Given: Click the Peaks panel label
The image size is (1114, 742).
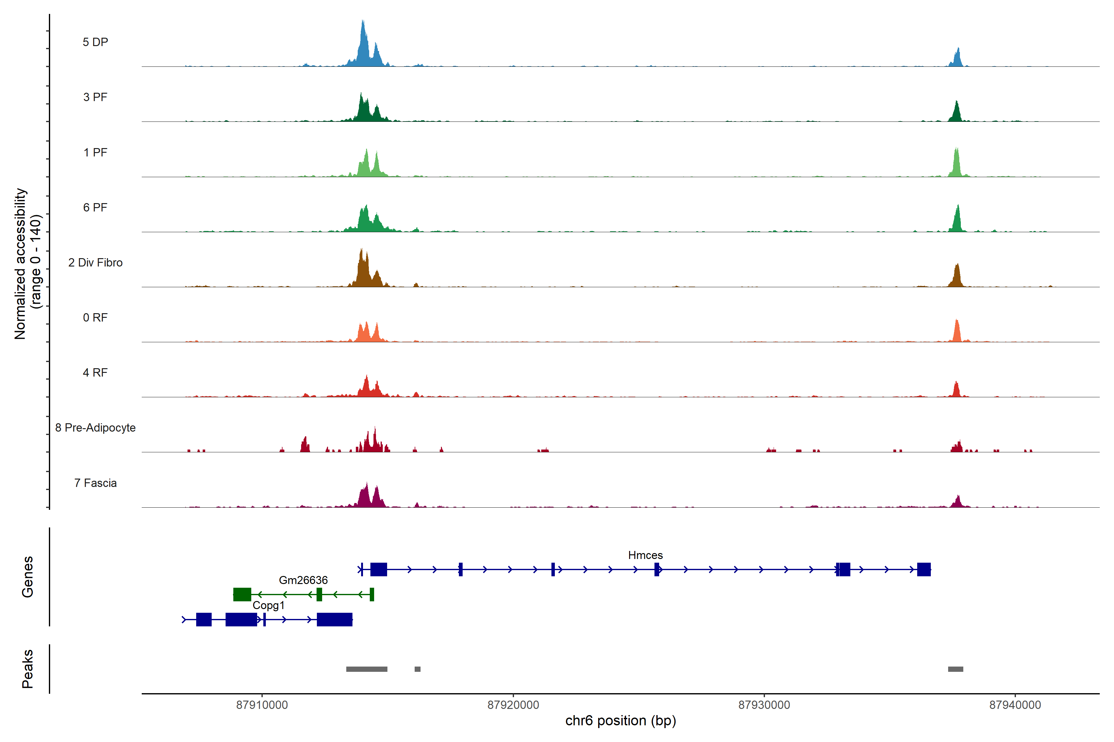Looking at the screenshot, I should tap(28, 669).
